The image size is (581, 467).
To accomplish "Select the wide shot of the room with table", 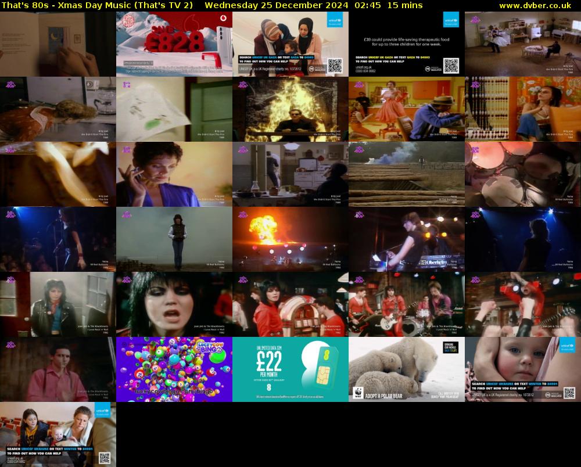I will click(x=523, y=44).
